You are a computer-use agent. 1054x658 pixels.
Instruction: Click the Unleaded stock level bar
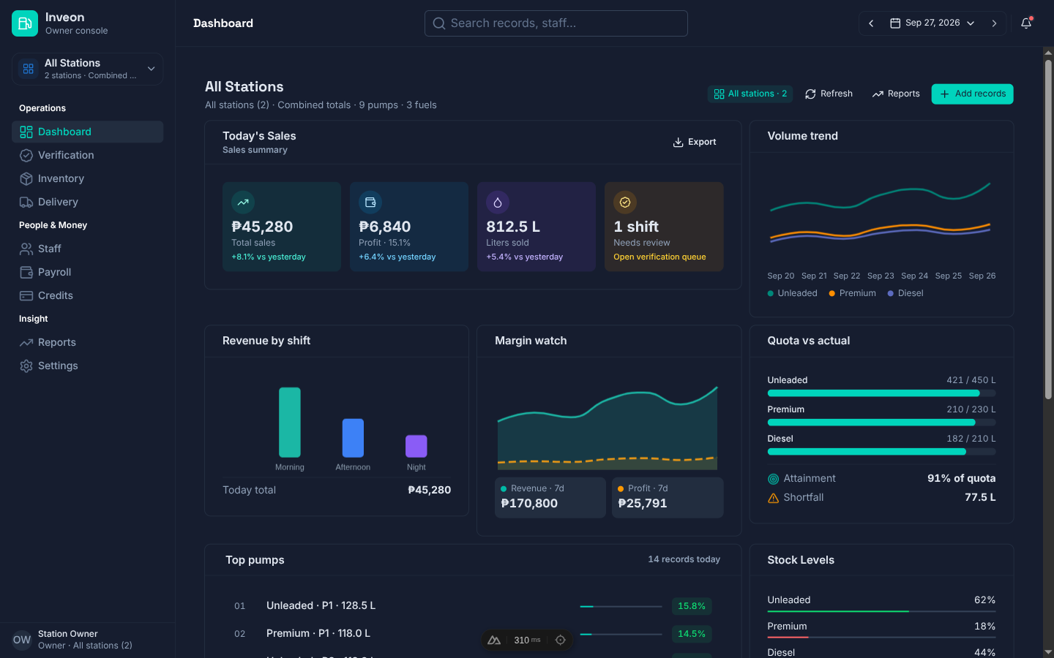click(x=881, y=611)
